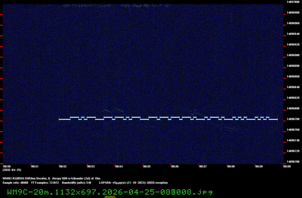
Task: Click the 14096840 frequency label
Action: coord(293,87)
